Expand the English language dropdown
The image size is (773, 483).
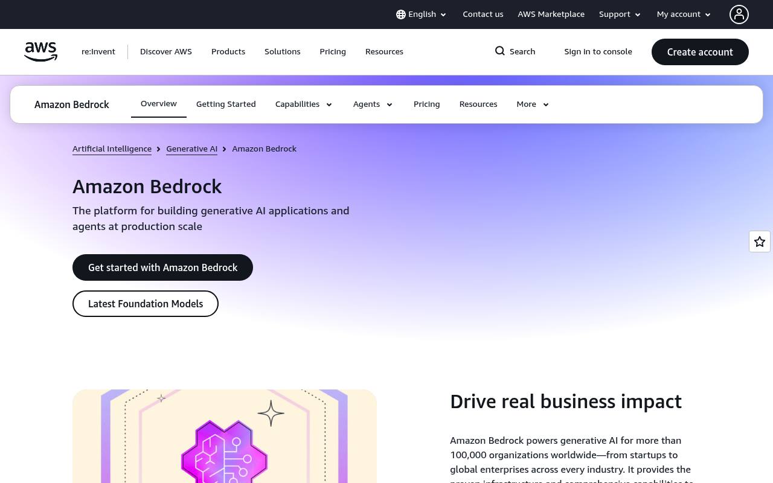pos(422,14)
